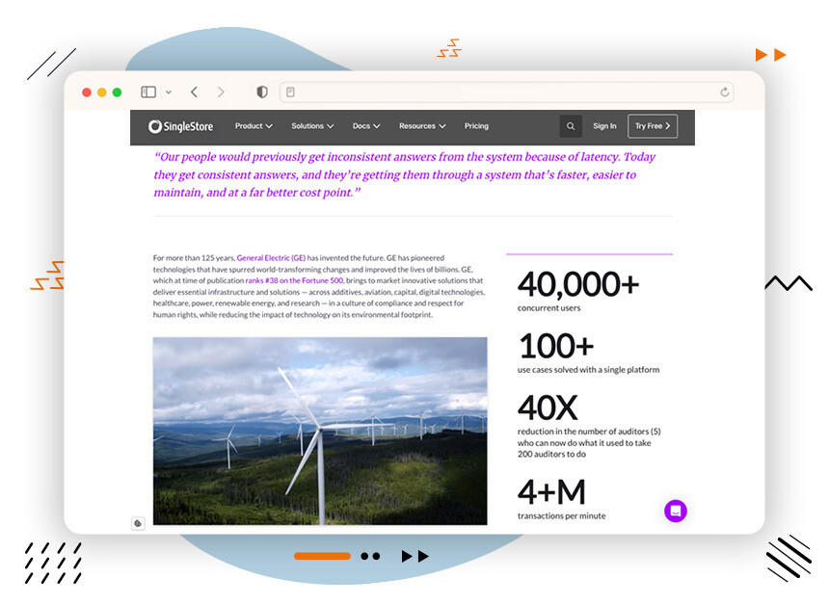Open the Product dropdown
This screenshot has height=605, width=829.
point(253,125)
